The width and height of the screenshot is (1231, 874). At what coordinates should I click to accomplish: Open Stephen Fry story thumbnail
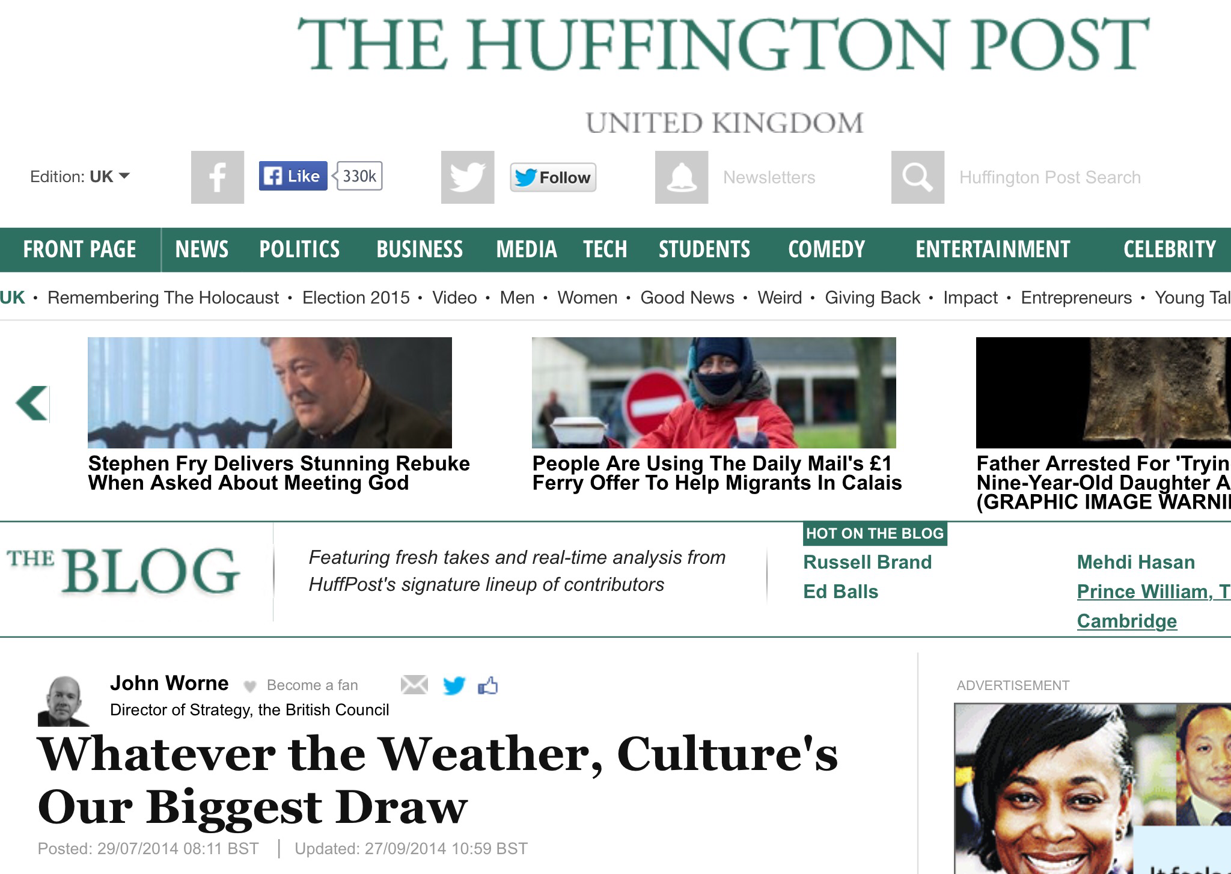pyautogui.click(x=270, y=393)
